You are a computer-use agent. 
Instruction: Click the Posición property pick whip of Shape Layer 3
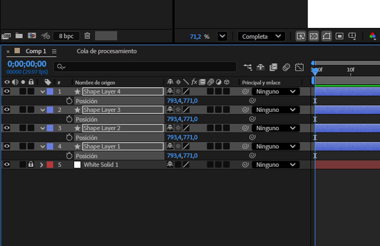click(252, 119)
